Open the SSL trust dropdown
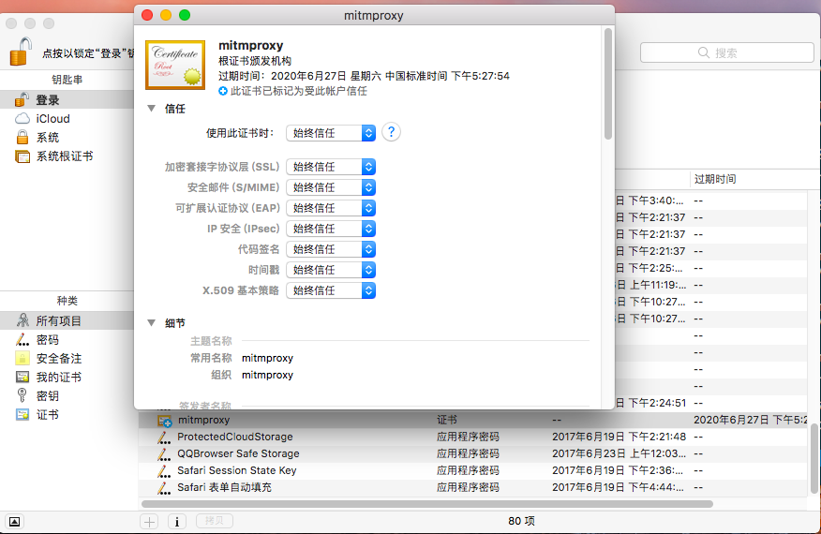This screenshot has height=534, width=821. pyautogui.click(x=331, y=167)
